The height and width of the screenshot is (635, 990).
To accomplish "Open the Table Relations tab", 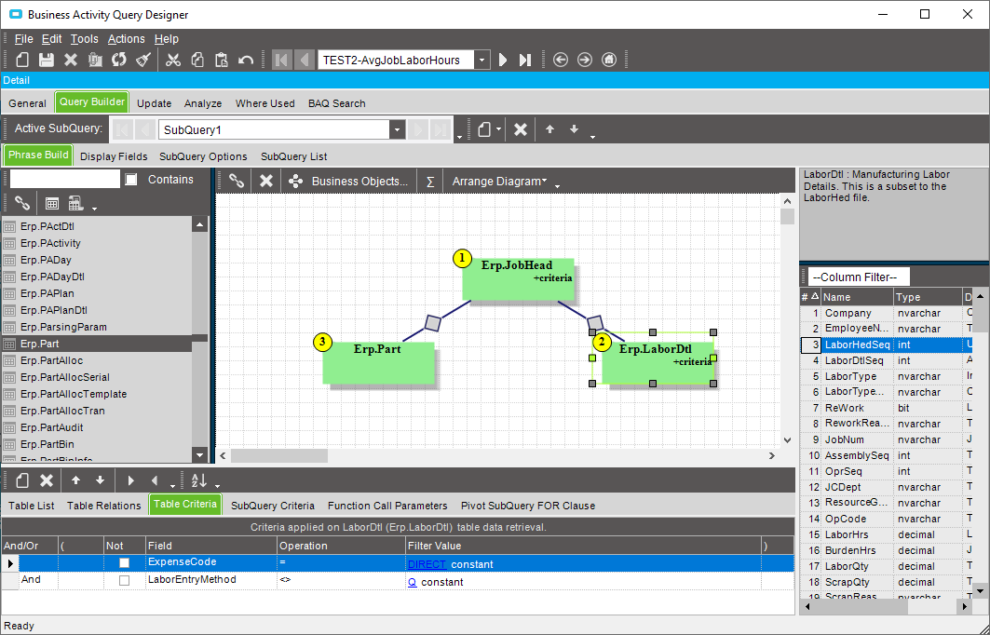I will point(104,506).
